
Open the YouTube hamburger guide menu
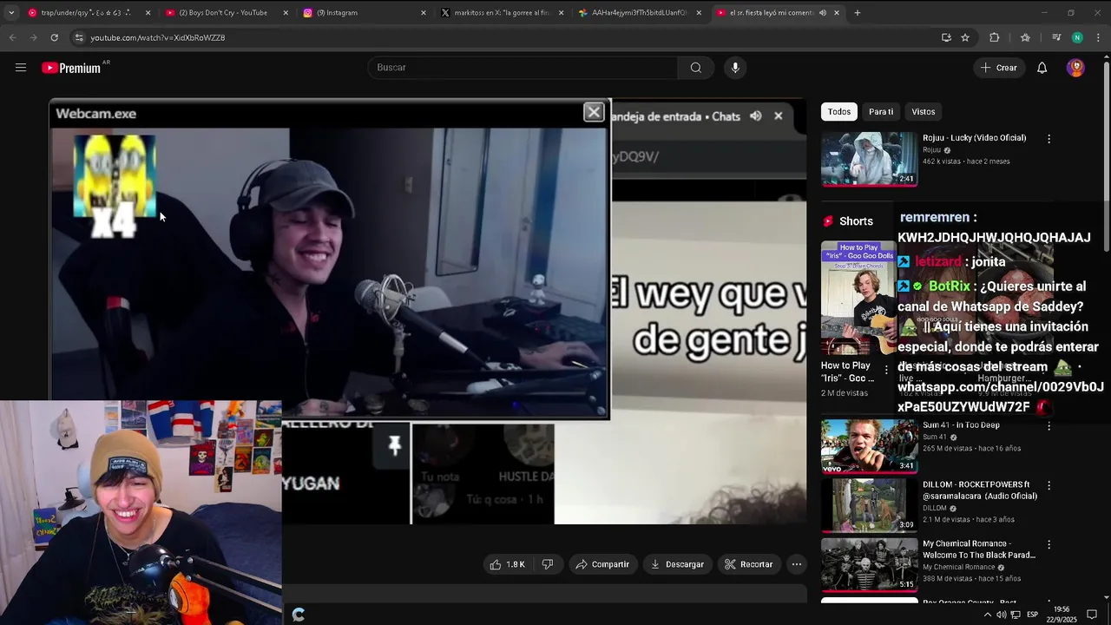(21, 68)
